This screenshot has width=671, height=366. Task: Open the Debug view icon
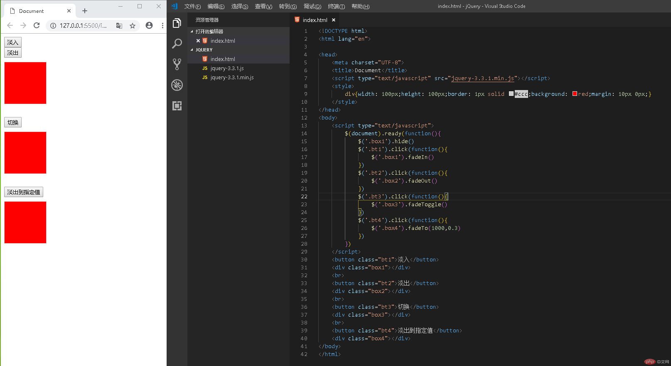(177, 85)
